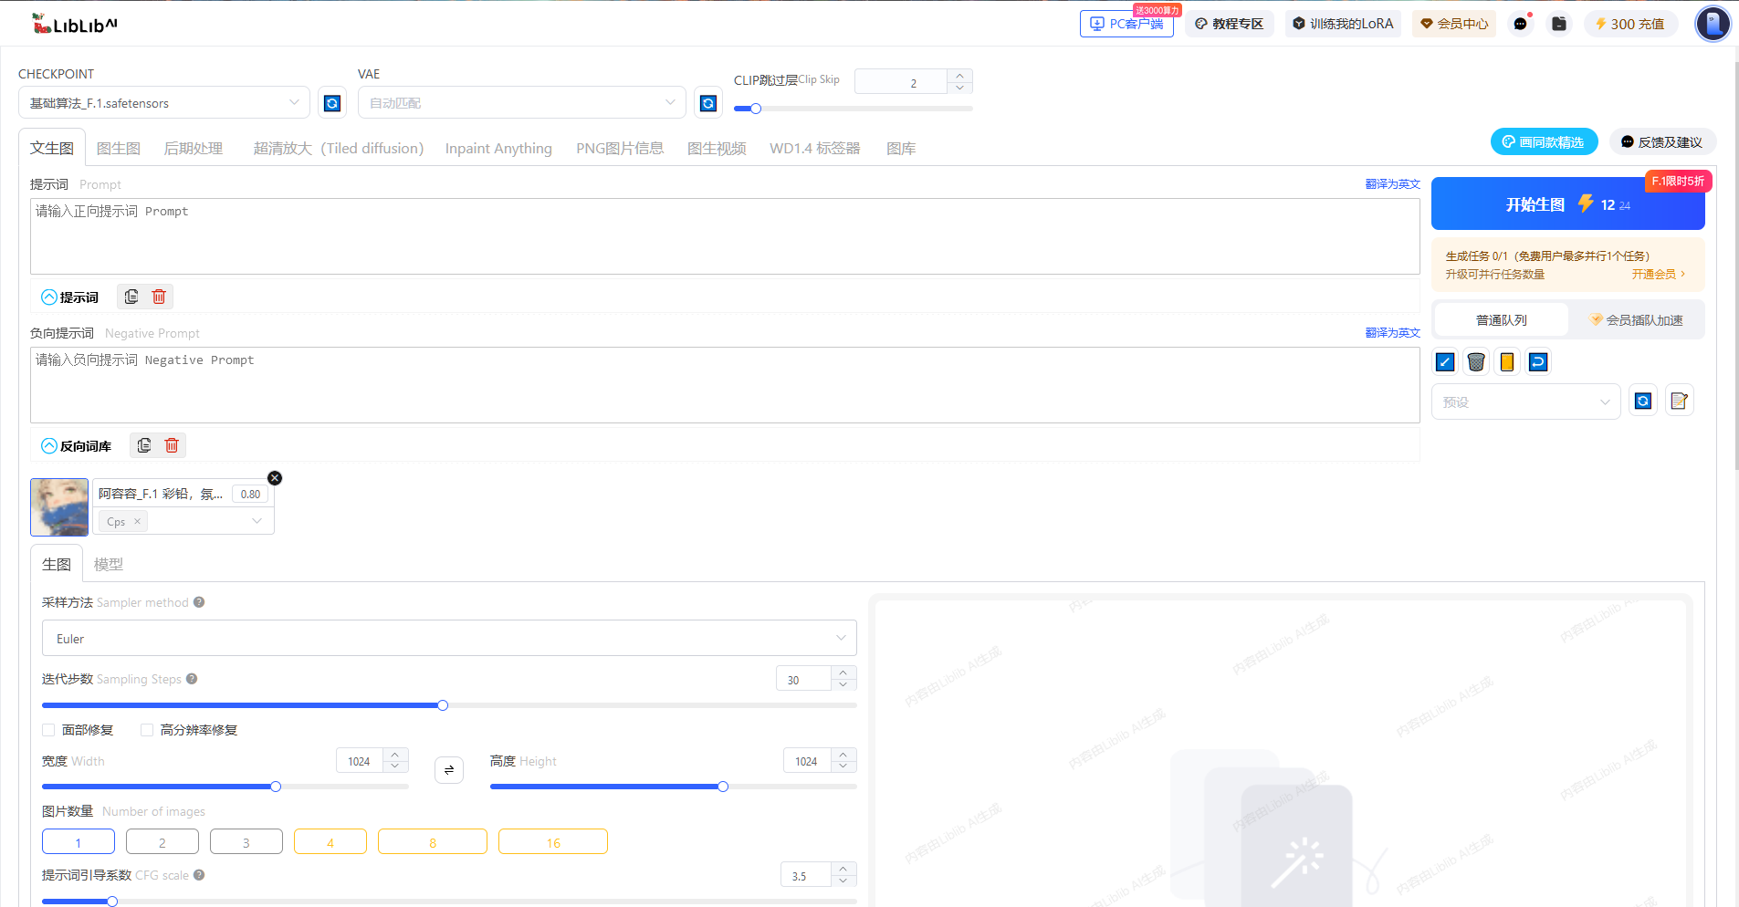
Task: Click 翻译为英文 above the prompt box
Action: click(1392, 182)
